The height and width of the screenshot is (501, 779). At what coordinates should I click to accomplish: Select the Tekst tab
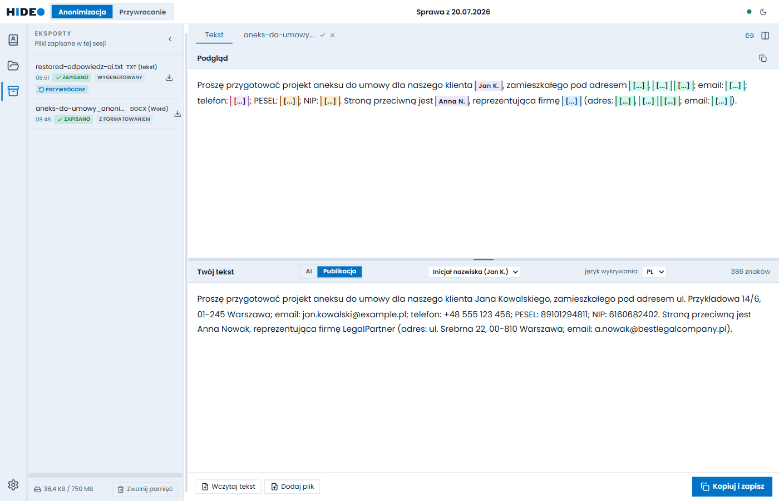(x=214, y=35)
